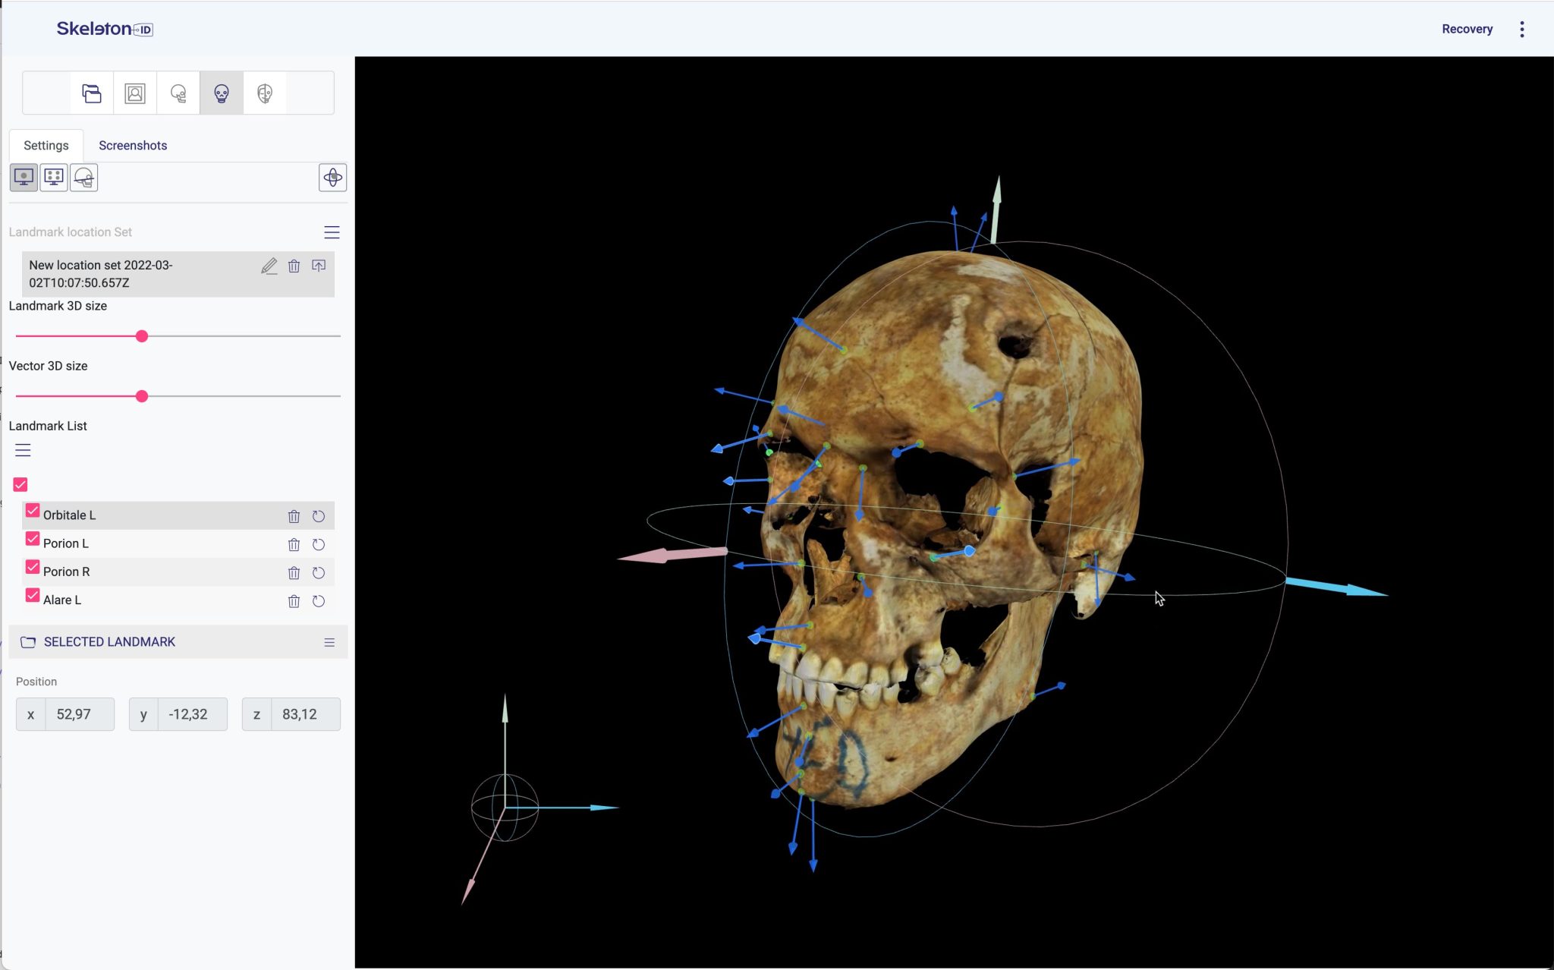This screenshot has width=1554, height=970.
Task: Toggle the Alare L checkbox
Action: (x=33, y=596)
